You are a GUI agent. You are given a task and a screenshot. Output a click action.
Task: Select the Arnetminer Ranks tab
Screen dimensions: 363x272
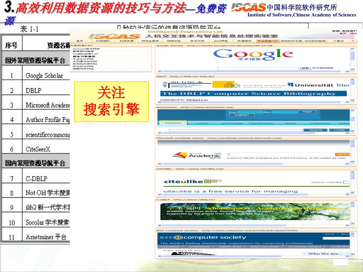(290, 124)
